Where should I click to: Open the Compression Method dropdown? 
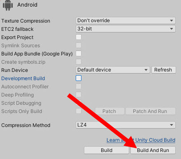125,125
